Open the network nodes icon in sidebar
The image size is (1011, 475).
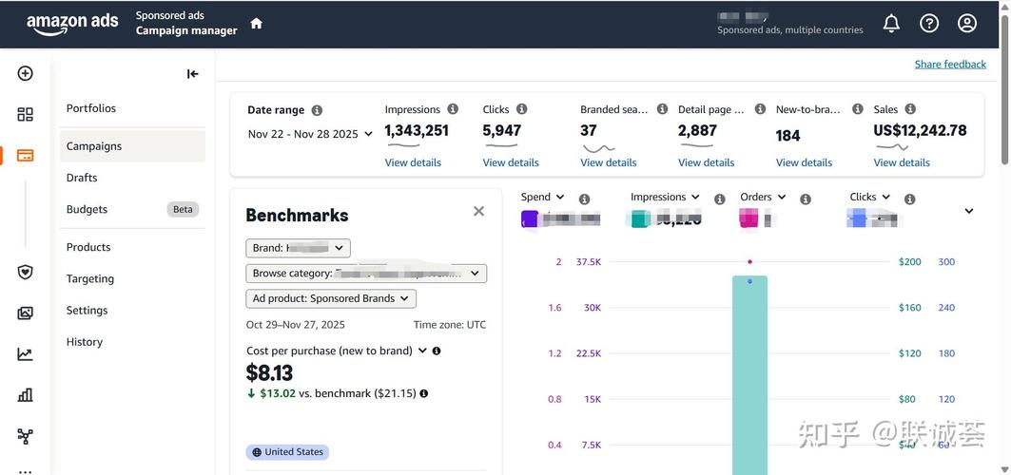[25, 436]
